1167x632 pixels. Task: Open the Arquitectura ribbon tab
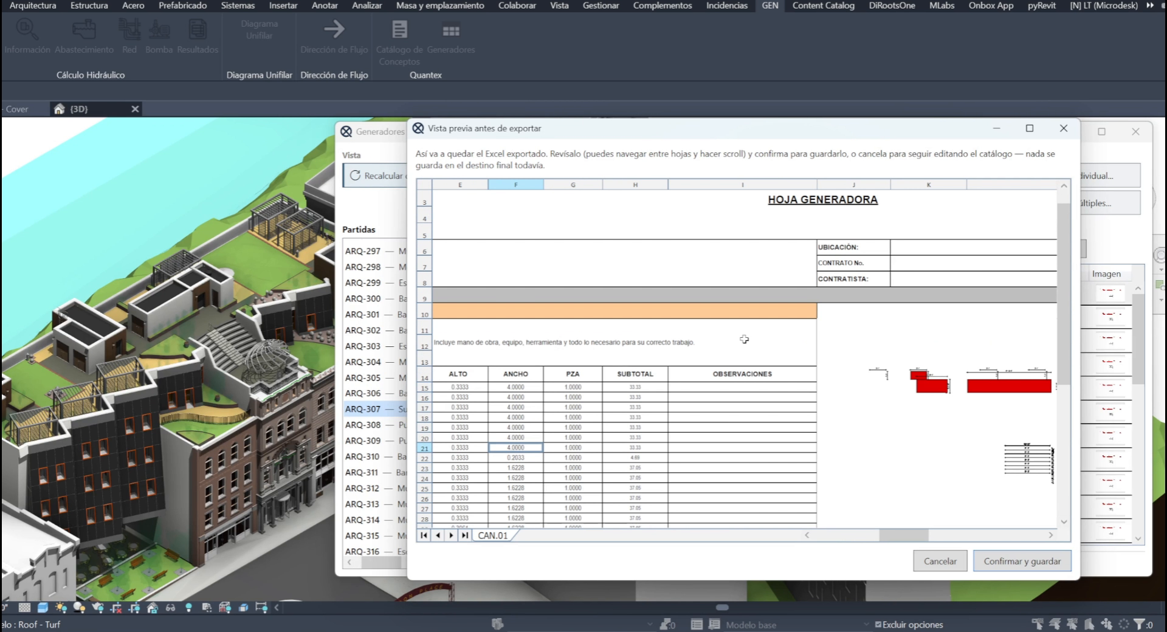33,5
